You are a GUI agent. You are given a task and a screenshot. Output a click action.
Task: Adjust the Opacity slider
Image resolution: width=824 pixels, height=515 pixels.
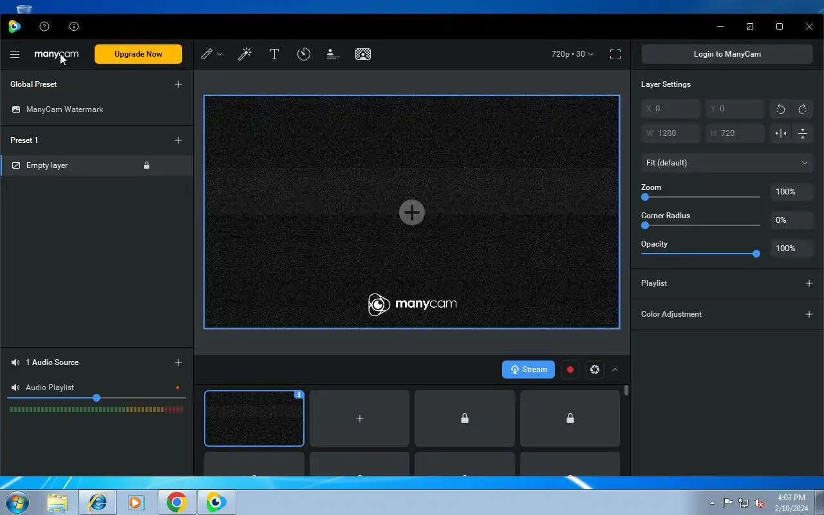[700, 254]
